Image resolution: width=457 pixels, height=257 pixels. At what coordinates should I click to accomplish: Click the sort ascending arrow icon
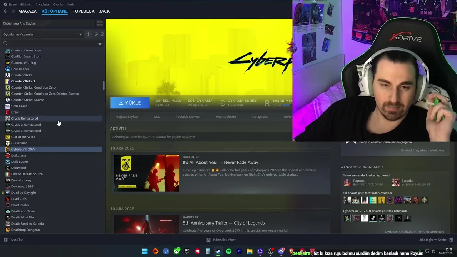click(x=89, y=34)
